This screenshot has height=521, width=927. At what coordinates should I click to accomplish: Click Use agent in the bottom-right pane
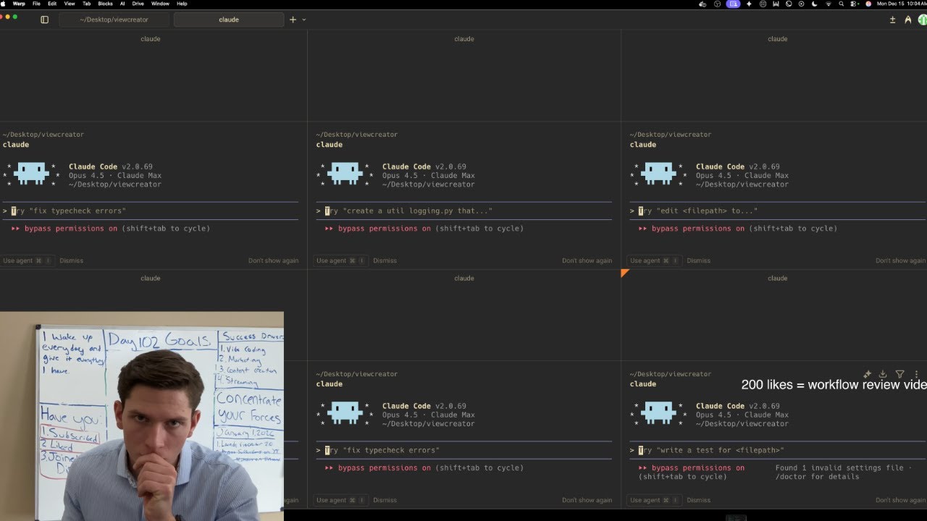tap(654, 500)
